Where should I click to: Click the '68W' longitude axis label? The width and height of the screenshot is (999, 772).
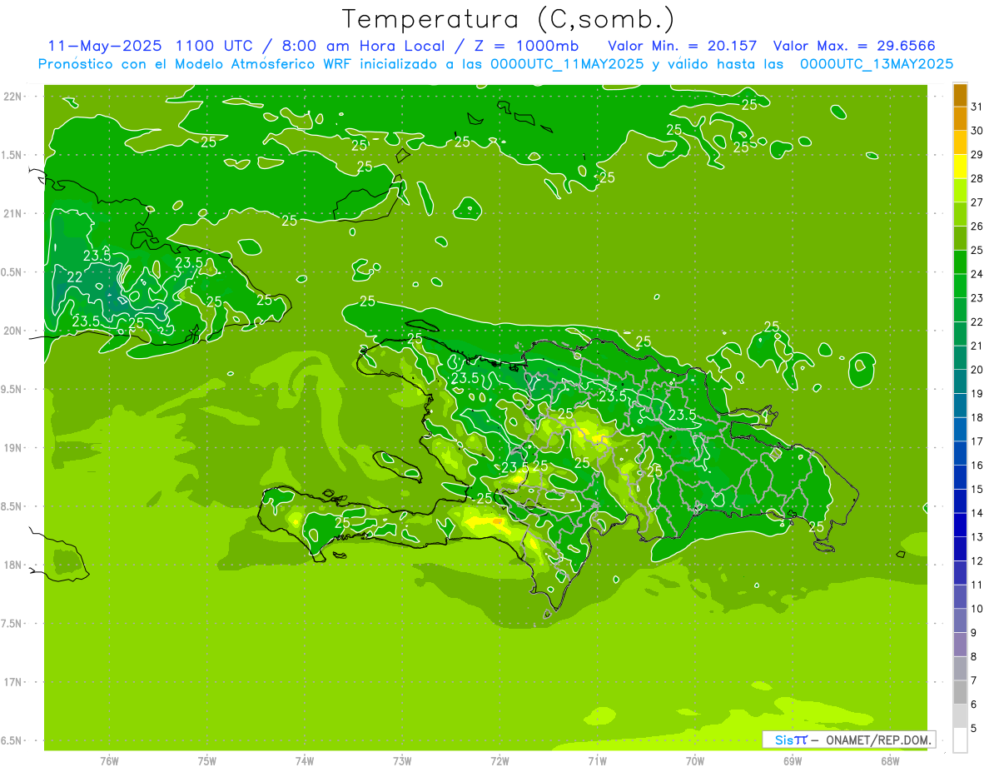point(889,760)
